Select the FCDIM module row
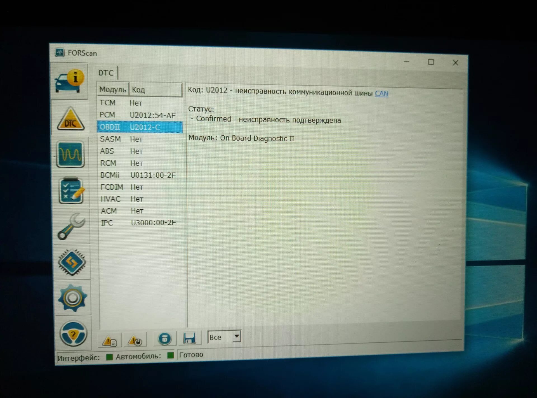 tap(140, 187)
